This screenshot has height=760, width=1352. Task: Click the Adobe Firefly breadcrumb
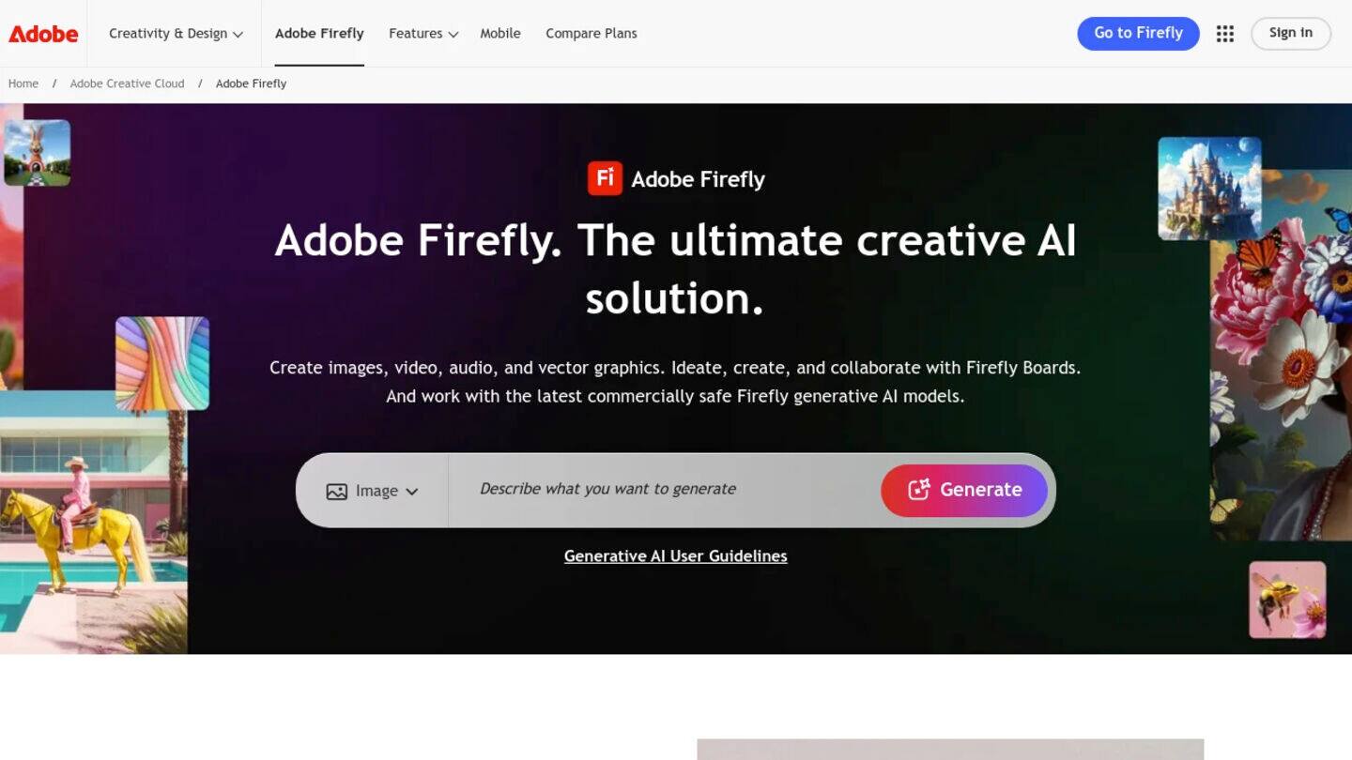pyautogui.click(x=250, y=84)
